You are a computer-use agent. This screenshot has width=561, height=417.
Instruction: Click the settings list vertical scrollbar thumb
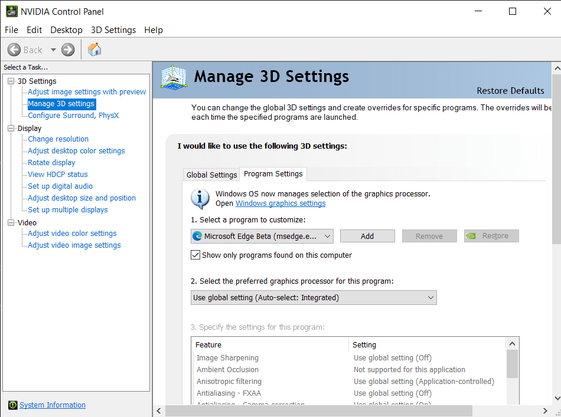coord(513,364)
